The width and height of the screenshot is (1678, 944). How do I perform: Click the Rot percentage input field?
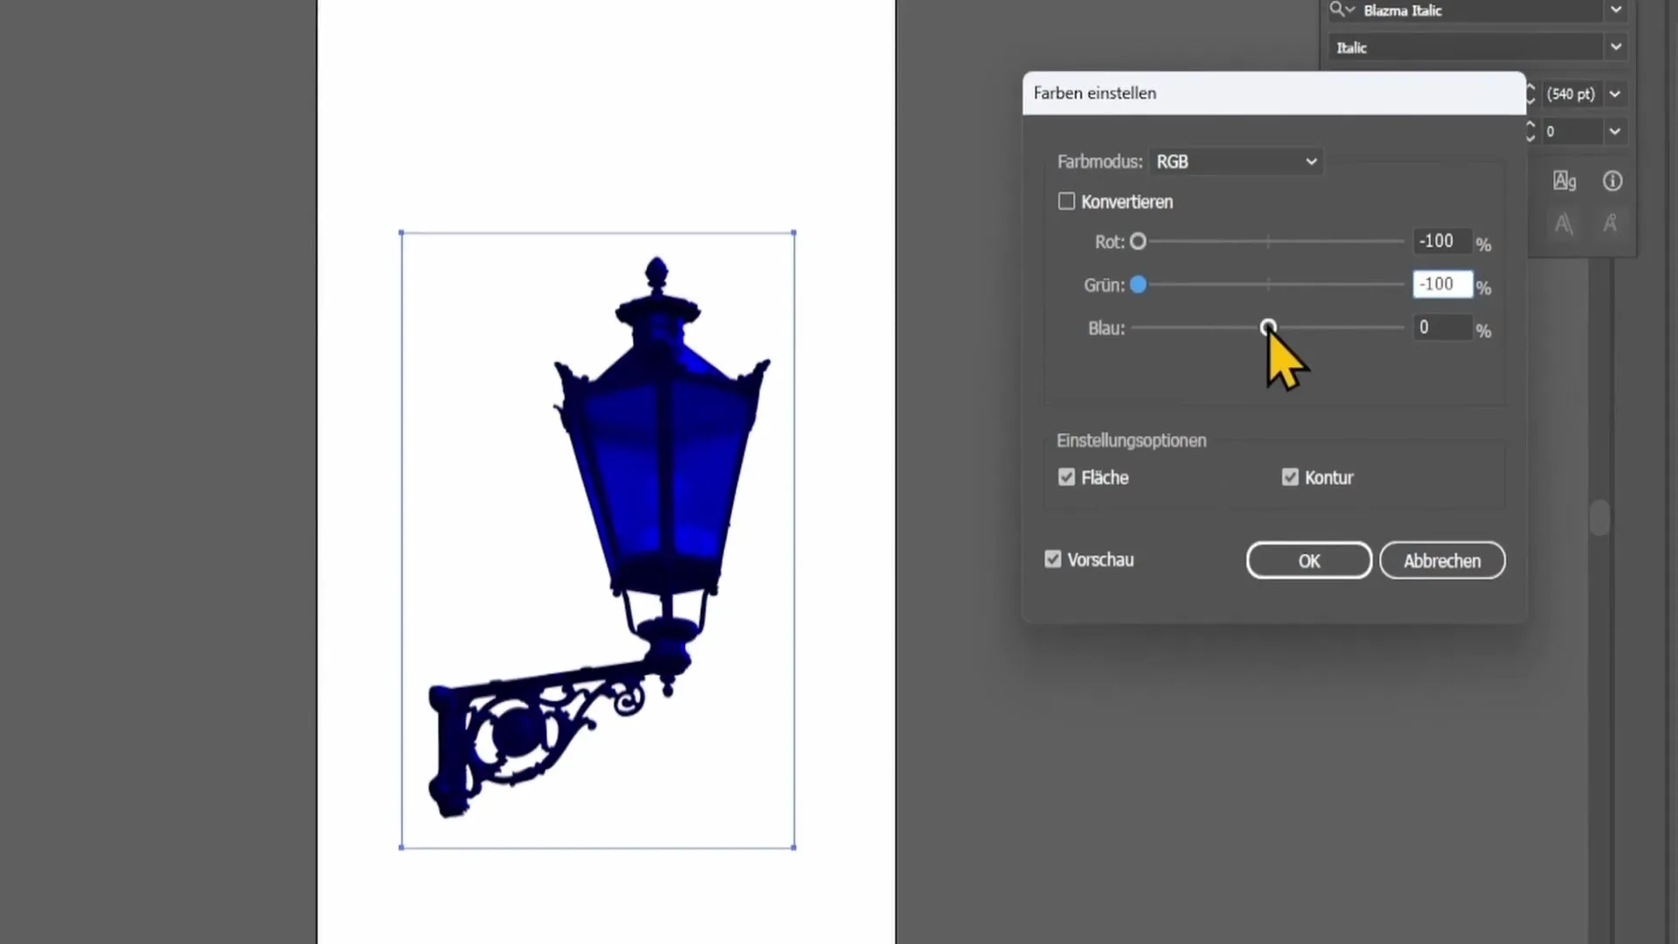point(1442,241)
